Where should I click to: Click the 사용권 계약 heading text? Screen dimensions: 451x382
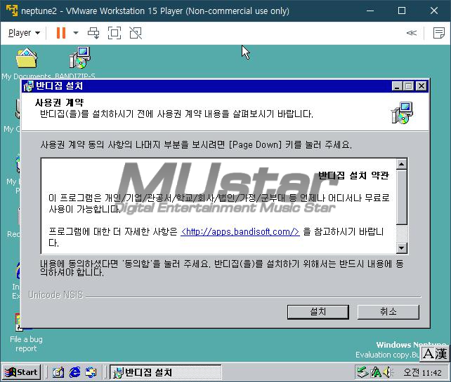[x=59, y=102]
